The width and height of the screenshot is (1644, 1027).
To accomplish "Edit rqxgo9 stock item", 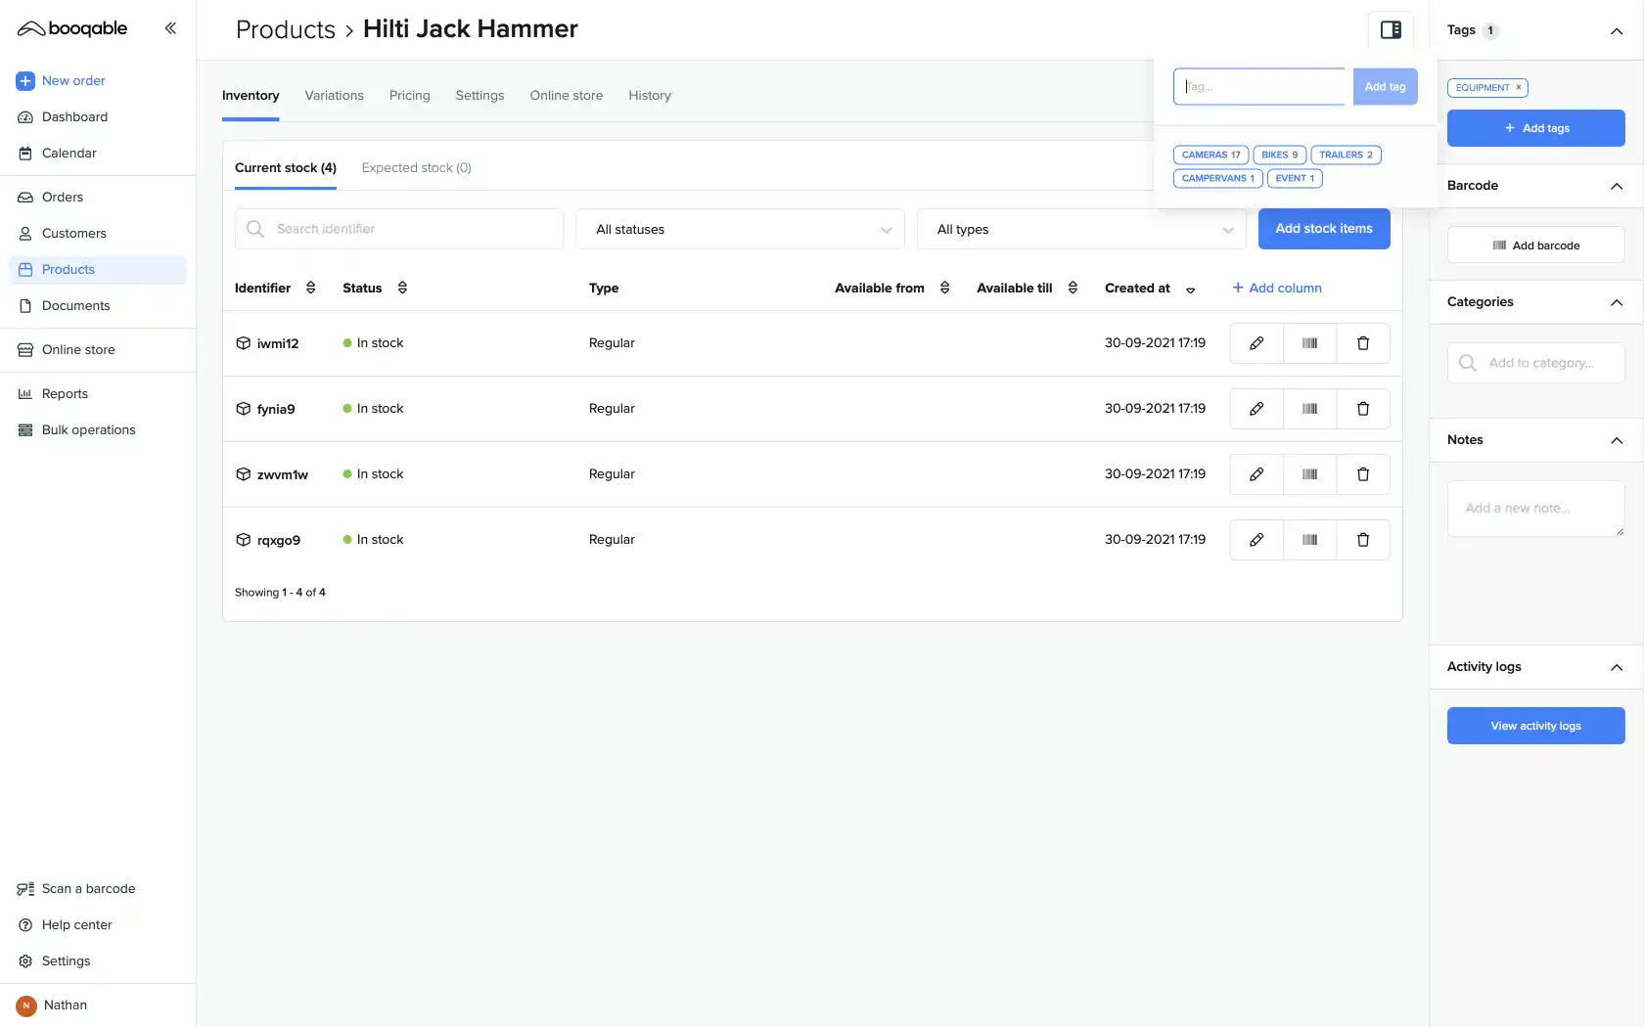I will (x=1256, y=540).
